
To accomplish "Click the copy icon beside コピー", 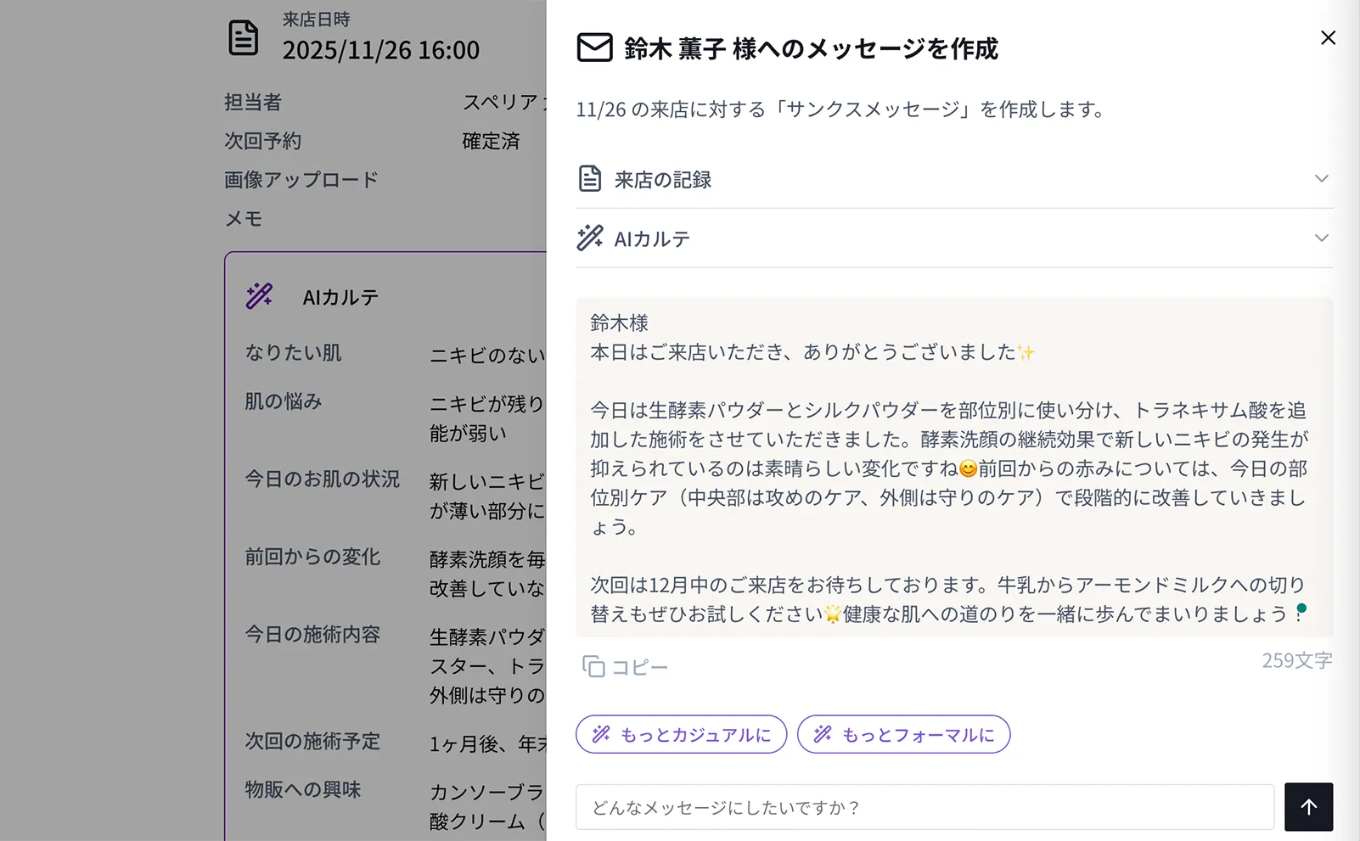I will [595, 667].
